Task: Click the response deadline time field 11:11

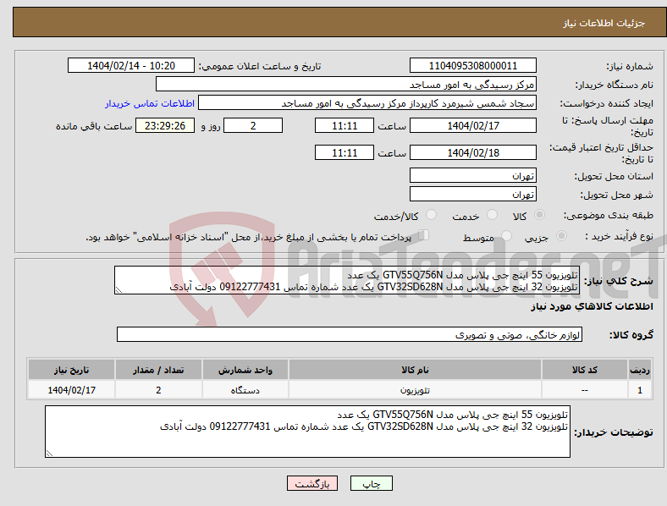Action: tap(345, 125)
